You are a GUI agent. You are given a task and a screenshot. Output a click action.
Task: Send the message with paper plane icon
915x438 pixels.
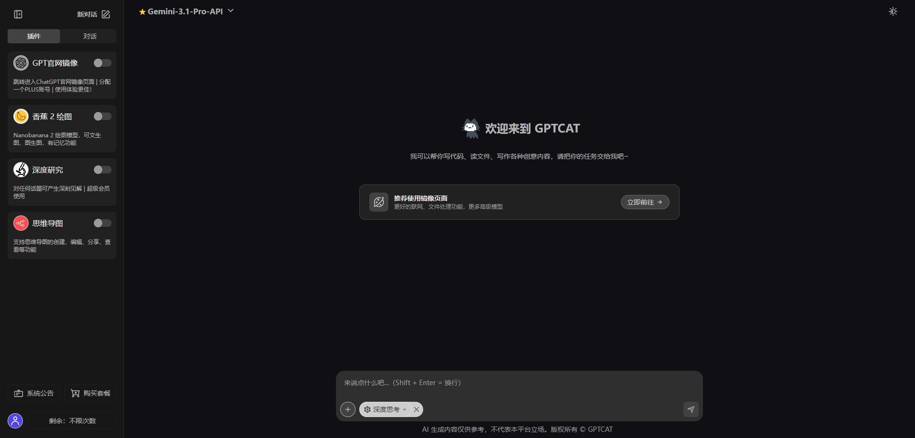coord(691,409)
